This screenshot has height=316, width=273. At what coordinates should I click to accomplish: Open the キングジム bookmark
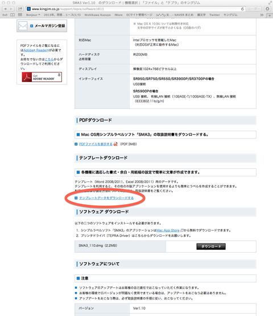[230, 15]
